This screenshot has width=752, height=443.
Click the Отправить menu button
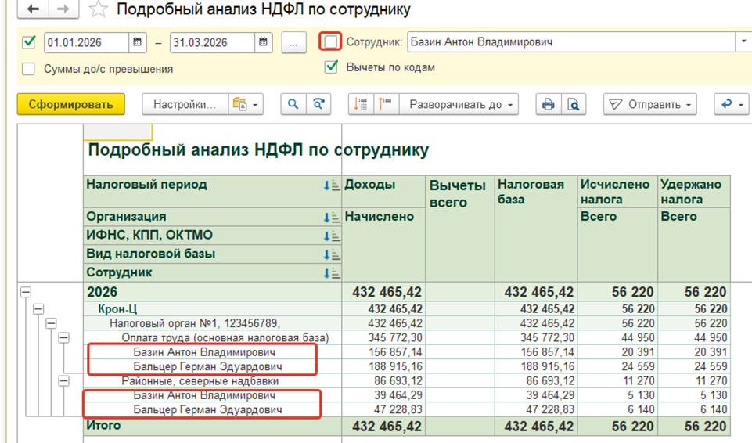click(x=649, y=104)
